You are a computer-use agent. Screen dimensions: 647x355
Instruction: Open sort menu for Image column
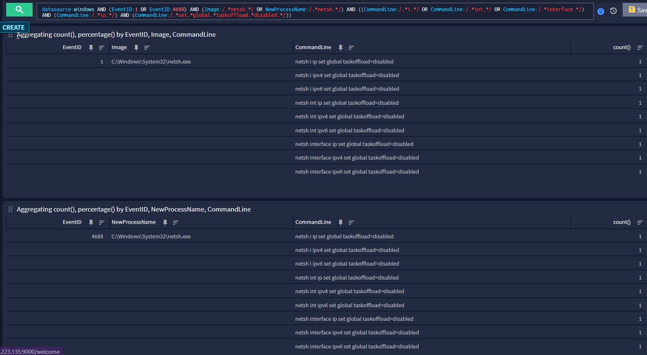pyautogui.click(x=147, y=48)
